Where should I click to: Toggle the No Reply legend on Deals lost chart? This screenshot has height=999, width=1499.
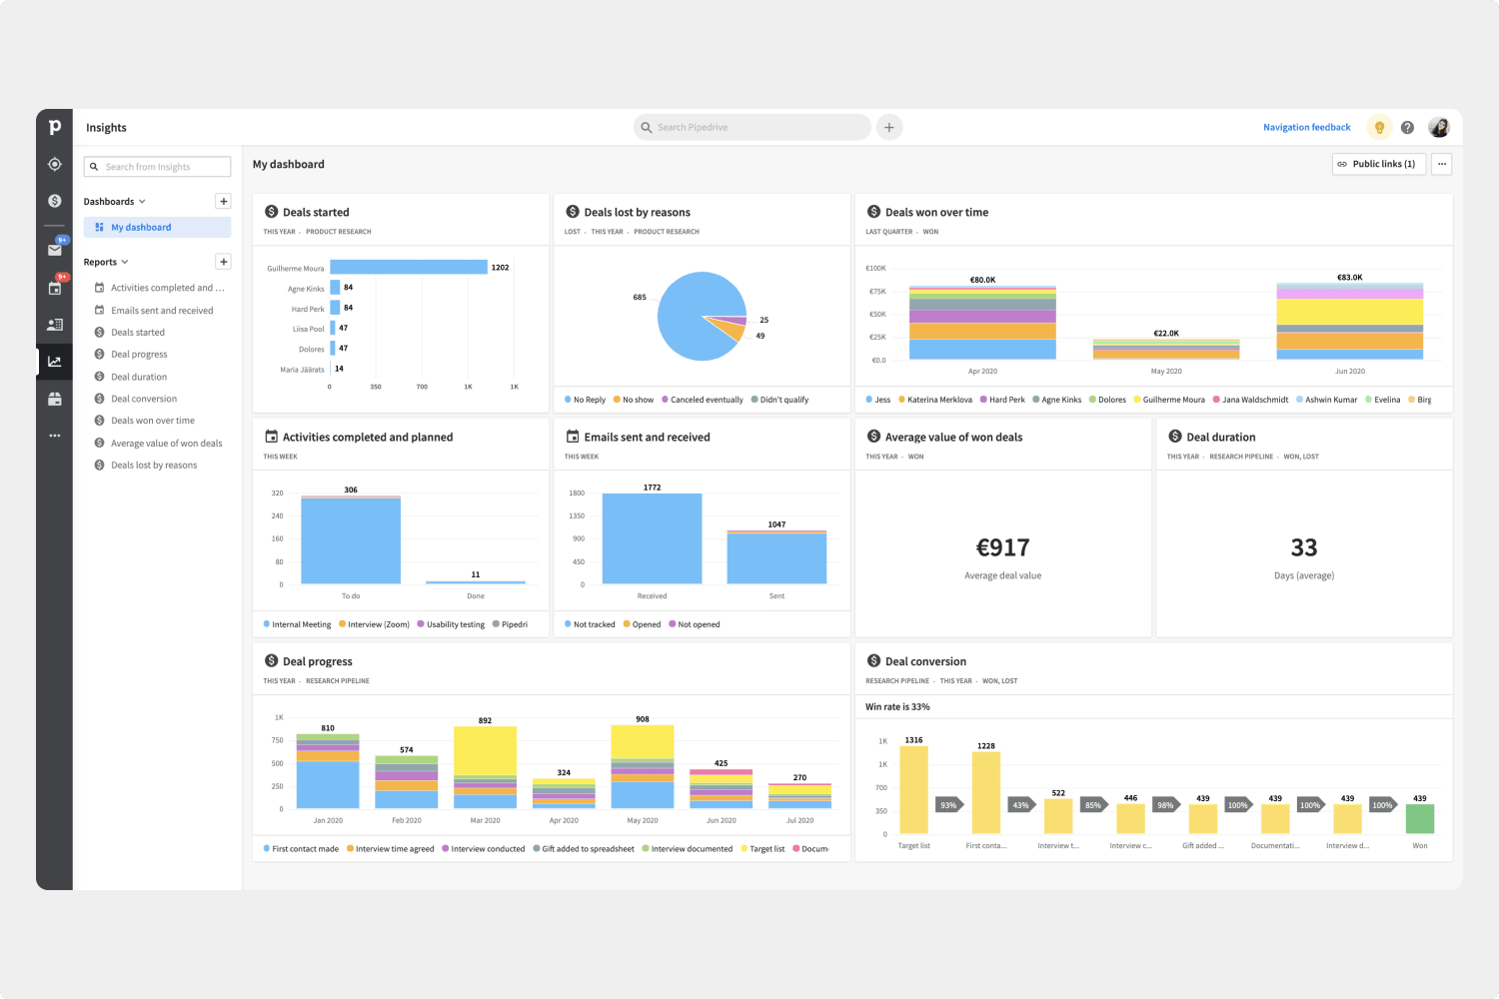pyautogui.click(x=585, y=399)
